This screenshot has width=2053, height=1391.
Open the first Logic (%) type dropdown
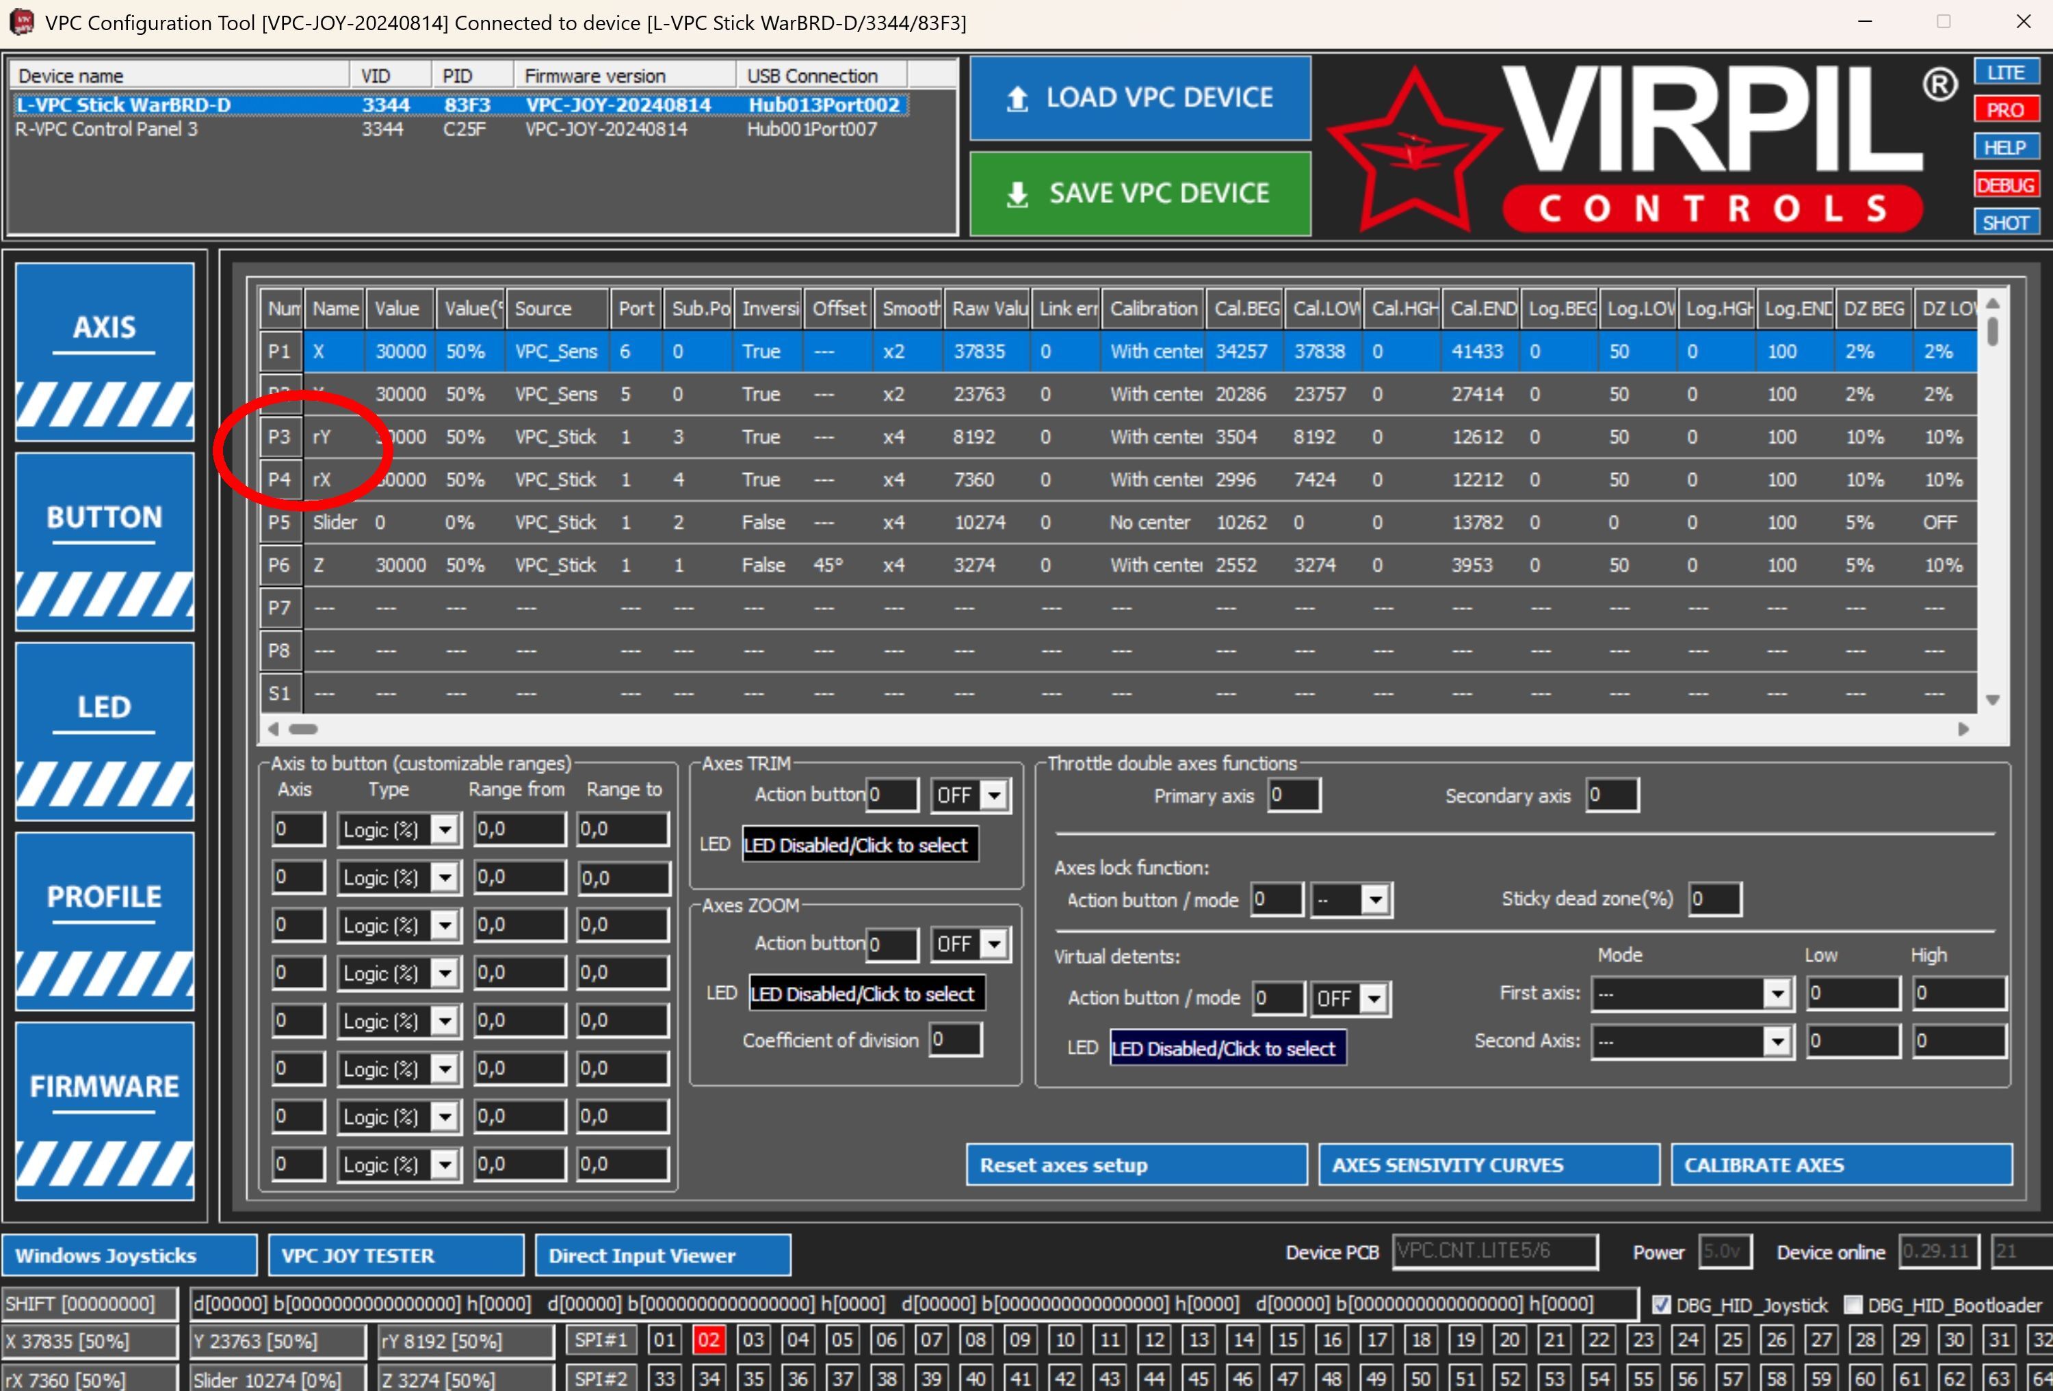(445, 830)
